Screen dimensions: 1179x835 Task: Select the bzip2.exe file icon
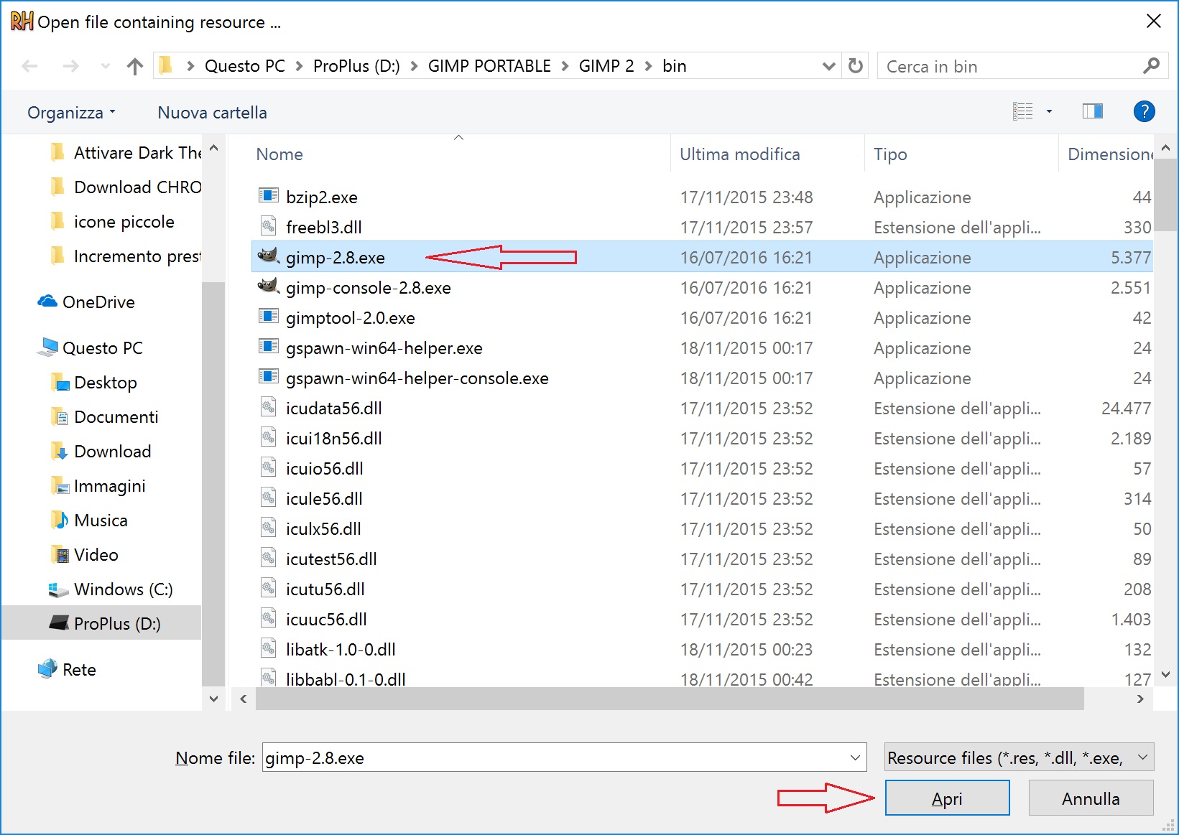[x=269, y=196]
